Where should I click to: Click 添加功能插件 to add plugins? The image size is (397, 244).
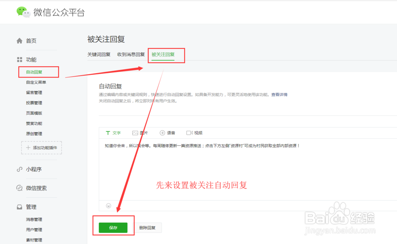tap(41, 148)
